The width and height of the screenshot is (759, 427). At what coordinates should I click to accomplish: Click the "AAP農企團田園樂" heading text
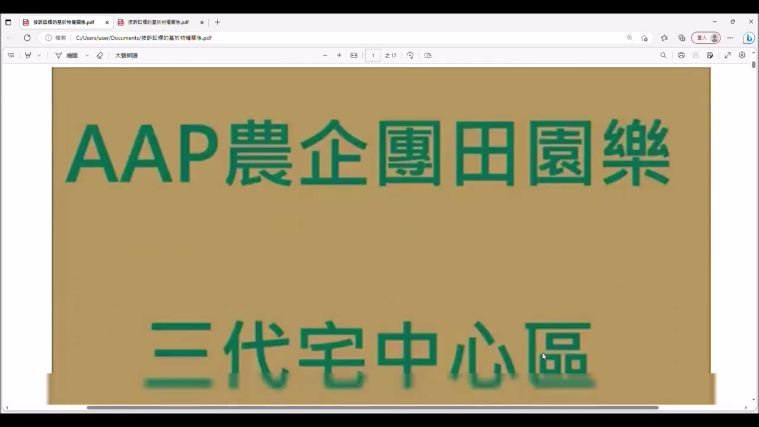(x=368, y=154)
